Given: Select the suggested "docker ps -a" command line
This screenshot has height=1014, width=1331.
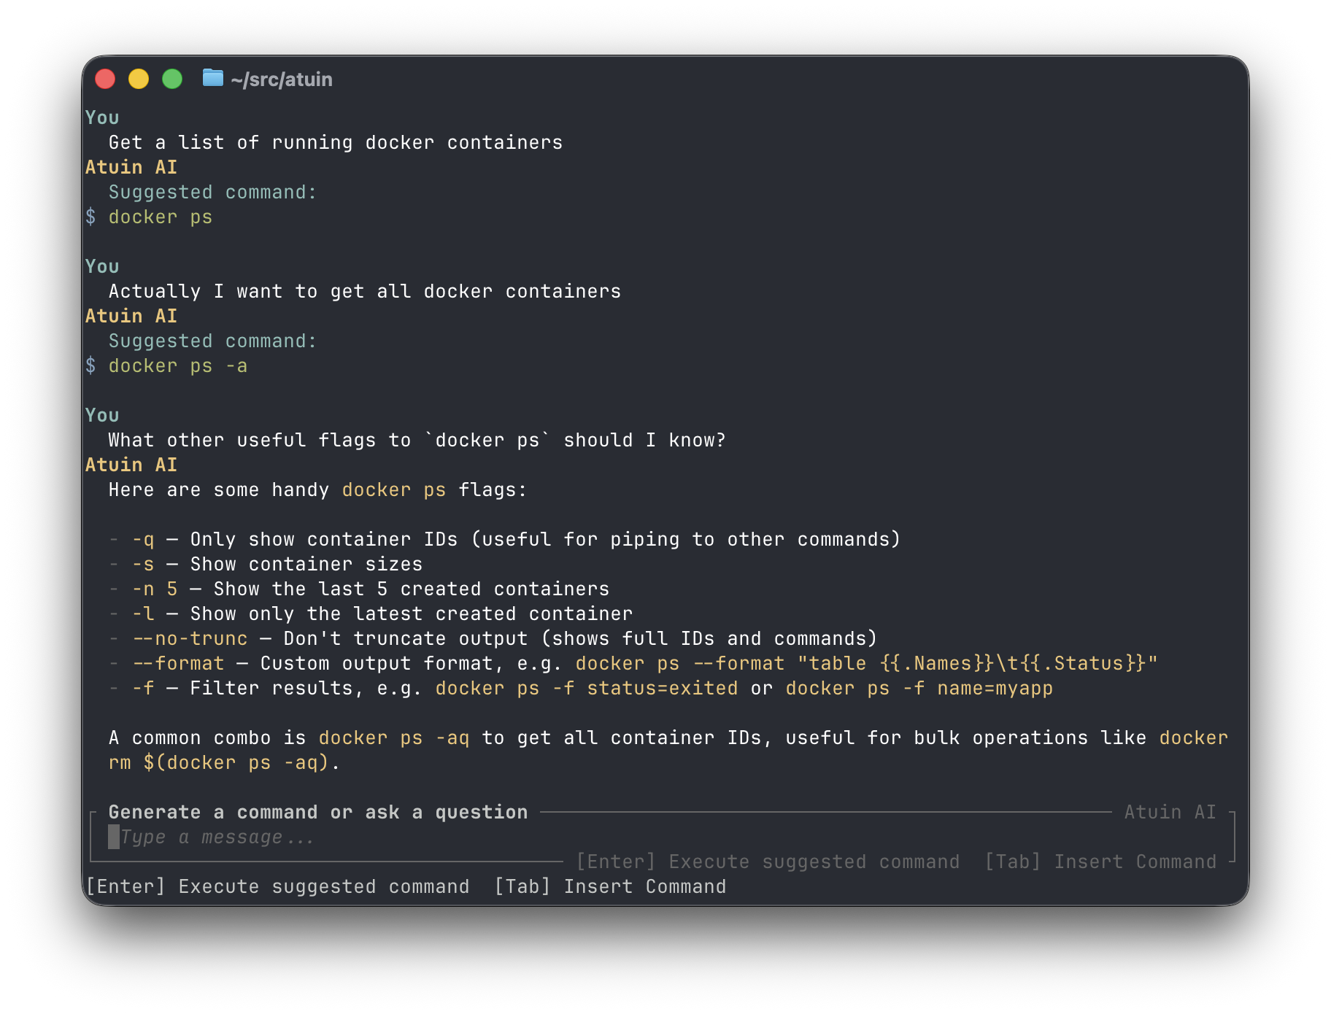Looking at the screenshot, I should (178, 366).
